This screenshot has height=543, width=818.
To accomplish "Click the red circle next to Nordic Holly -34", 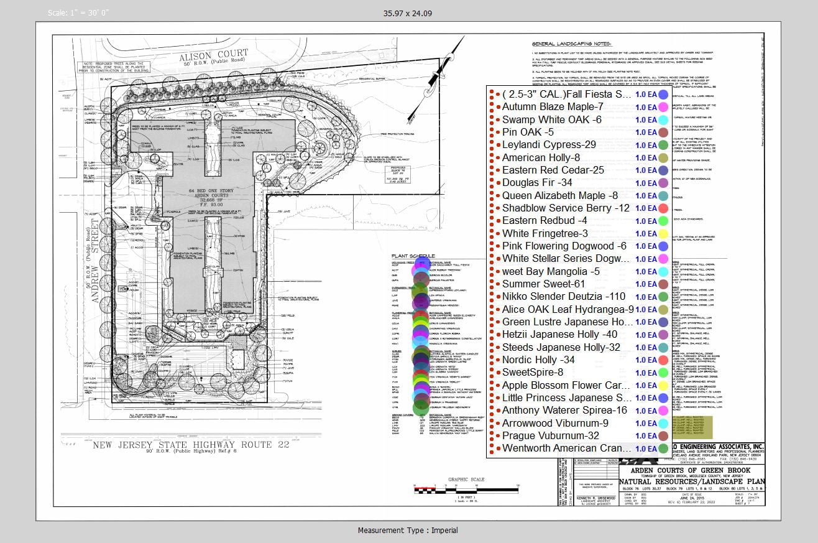I will tap(663, 360).
